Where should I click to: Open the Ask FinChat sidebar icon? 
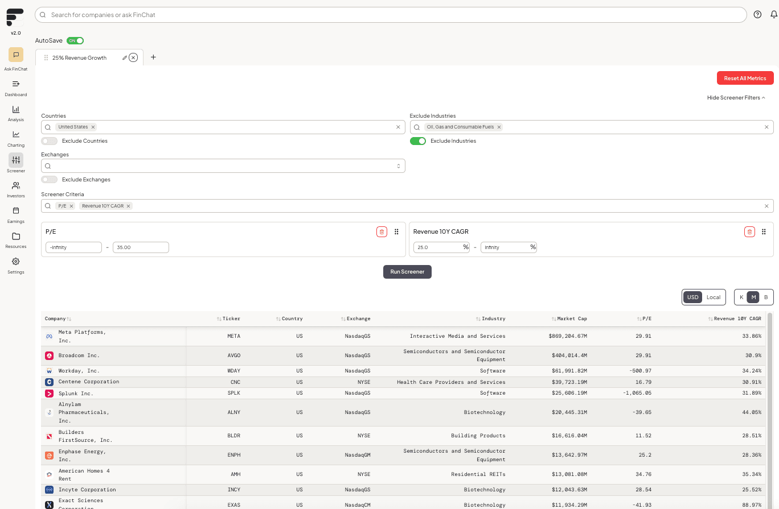coord(16,55)
